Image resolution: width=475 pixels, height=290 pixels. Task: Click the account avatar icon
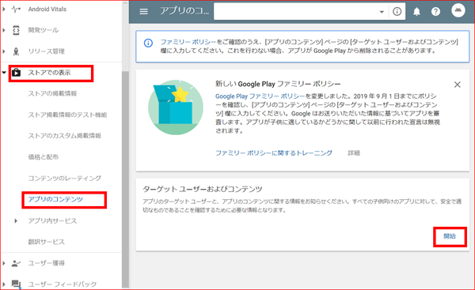pos(458,10)
